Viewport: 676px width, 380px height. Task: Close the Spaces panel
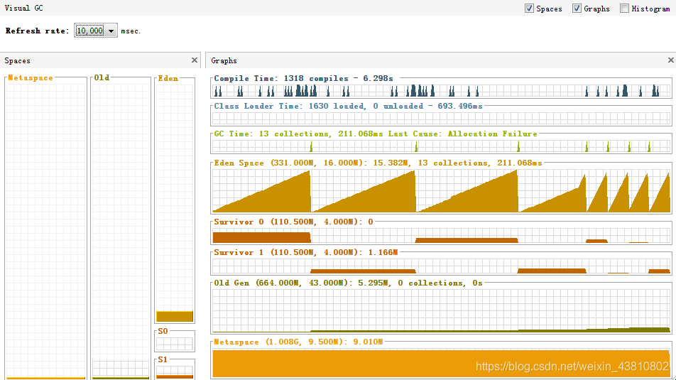click(x=195, y=60)
